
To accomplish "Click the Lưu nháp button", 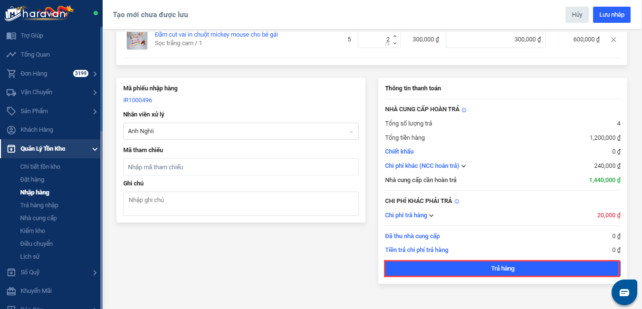I will coord(611,15).
